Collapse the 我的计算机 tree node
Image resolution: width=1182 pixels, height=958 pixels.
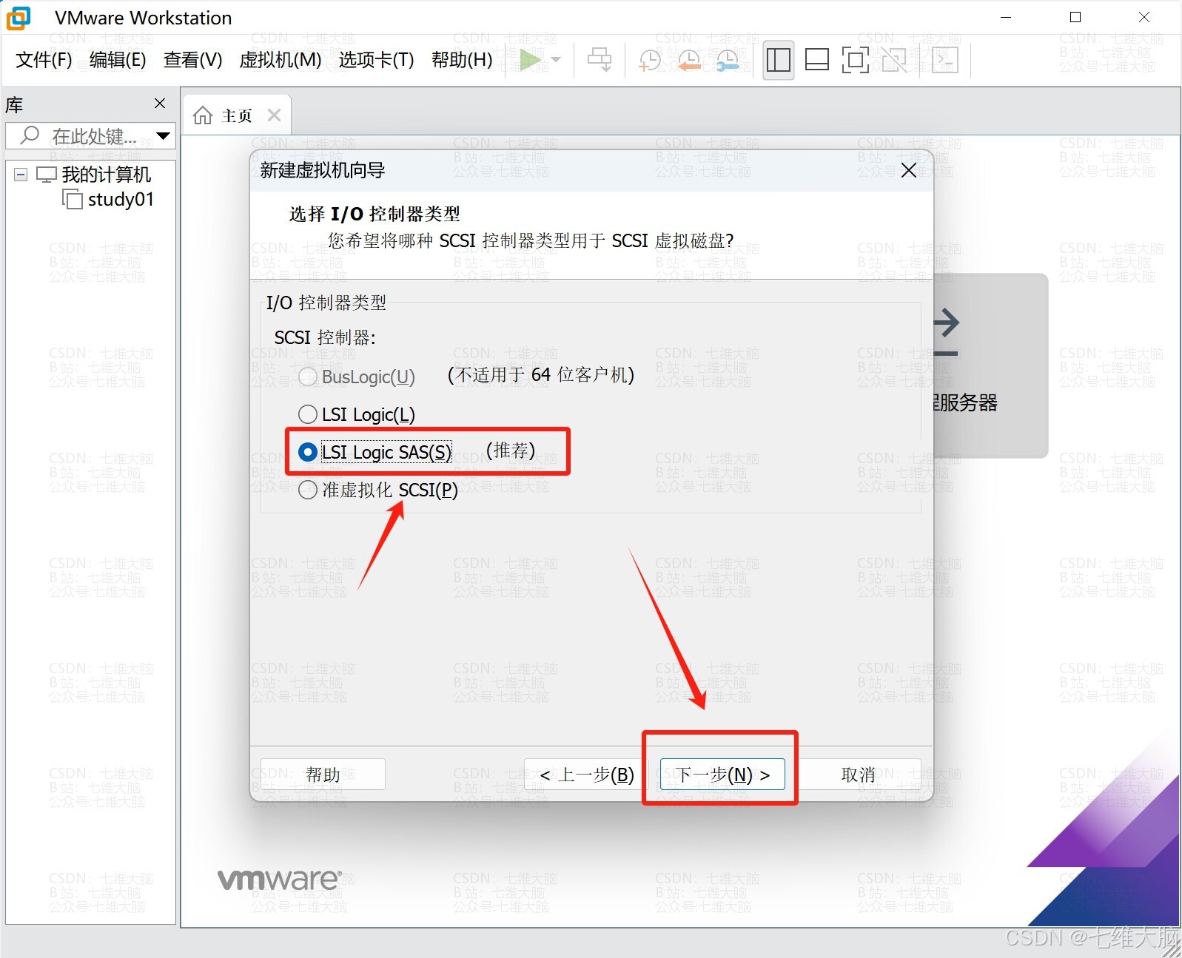pyautogui.click(x=21, y=175)
